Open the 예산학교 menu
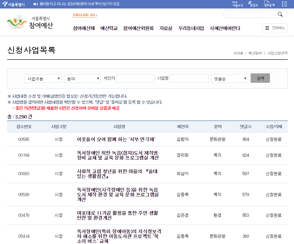 (109, 28)
